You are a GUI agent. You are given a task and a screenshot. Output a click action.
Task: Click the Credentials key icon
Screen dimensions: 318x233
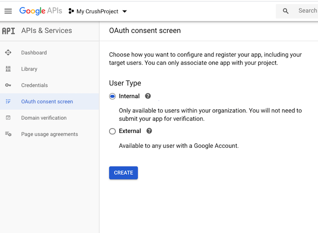click(x=8, y=85)
